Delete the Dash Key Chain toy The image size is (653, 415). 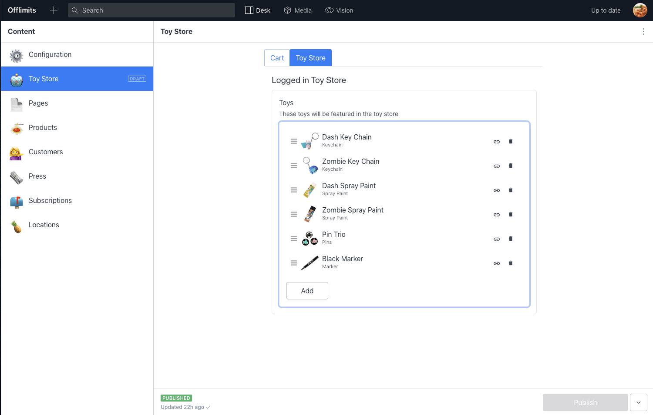tap(511, 141)
